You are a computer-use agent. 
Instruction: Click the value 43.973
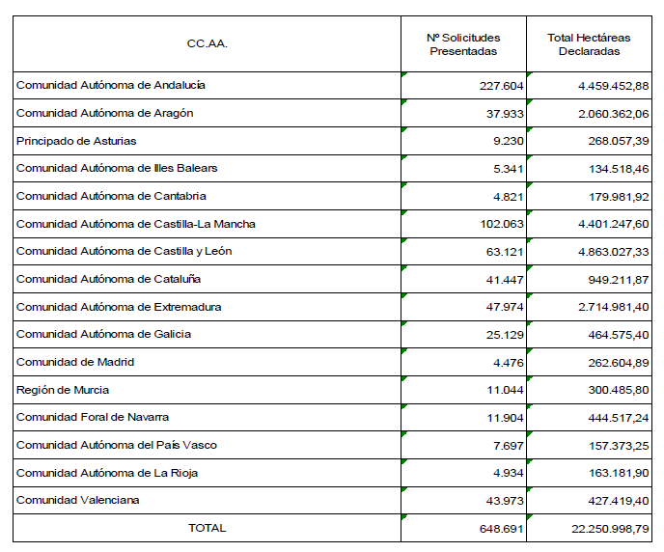pyautogui.click(x=505, y=501)
